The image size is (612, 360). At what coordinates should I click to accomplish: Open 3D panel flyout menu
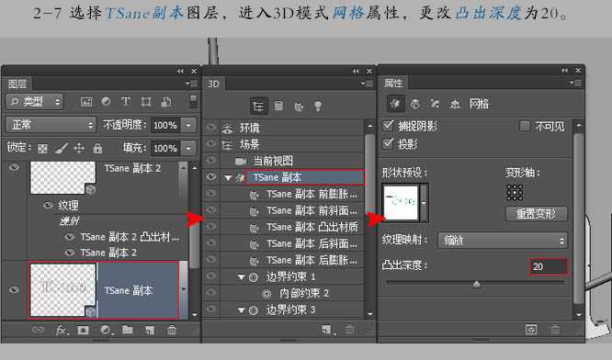pos(367,84)
